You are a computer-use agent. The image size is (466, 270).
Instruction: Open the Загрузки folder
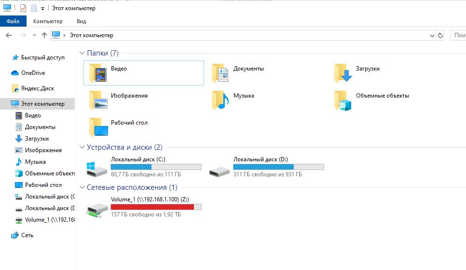(343, 73)
